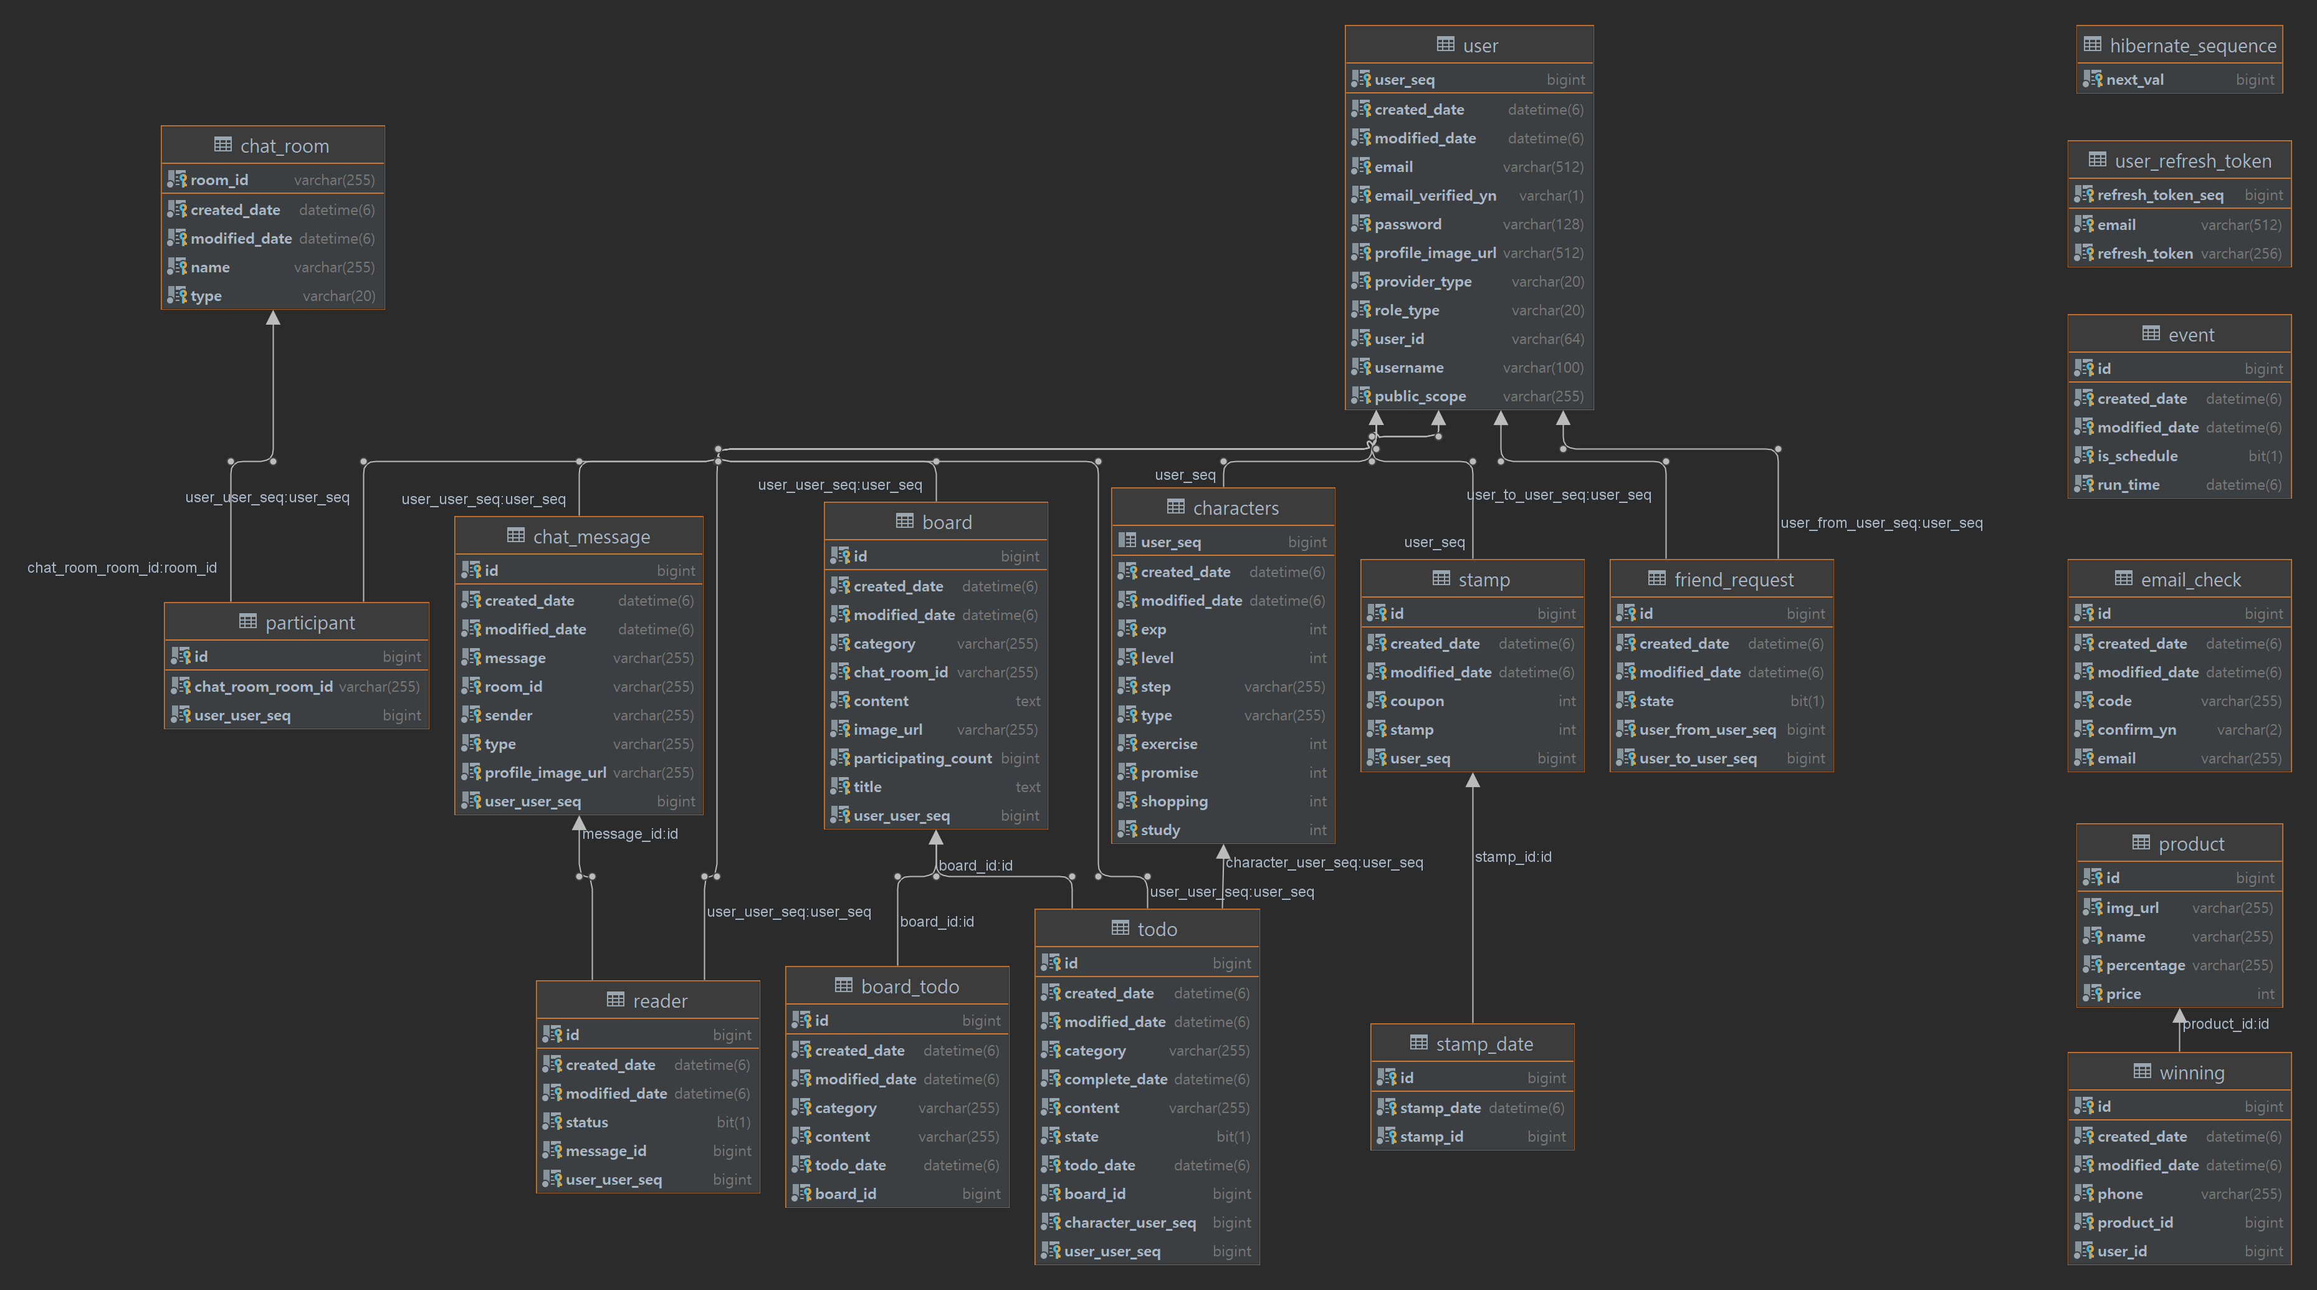This screenshot has height=1290, width=2317.
Task: Click the column icon beside next_val
Action: coord(2092,79)
